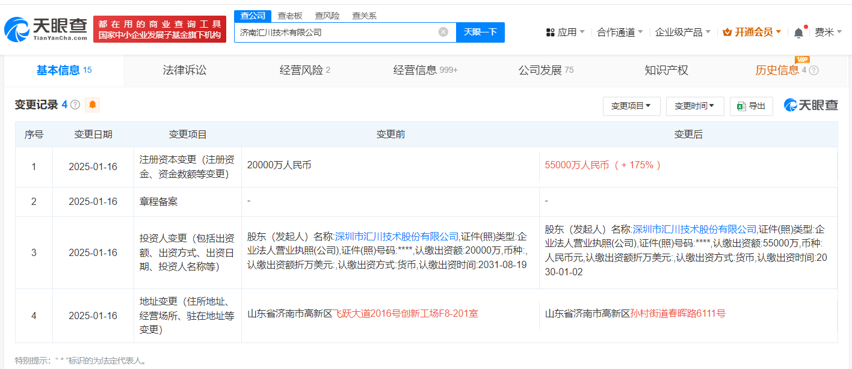Click the 变更后 column header

[x=688, y=135]
